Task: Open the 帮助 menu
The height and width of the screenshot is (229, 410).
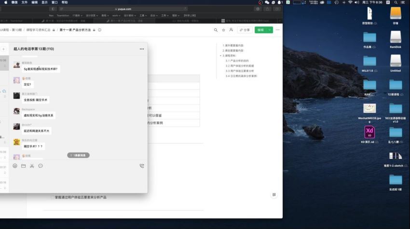Action: pos(65,2)
